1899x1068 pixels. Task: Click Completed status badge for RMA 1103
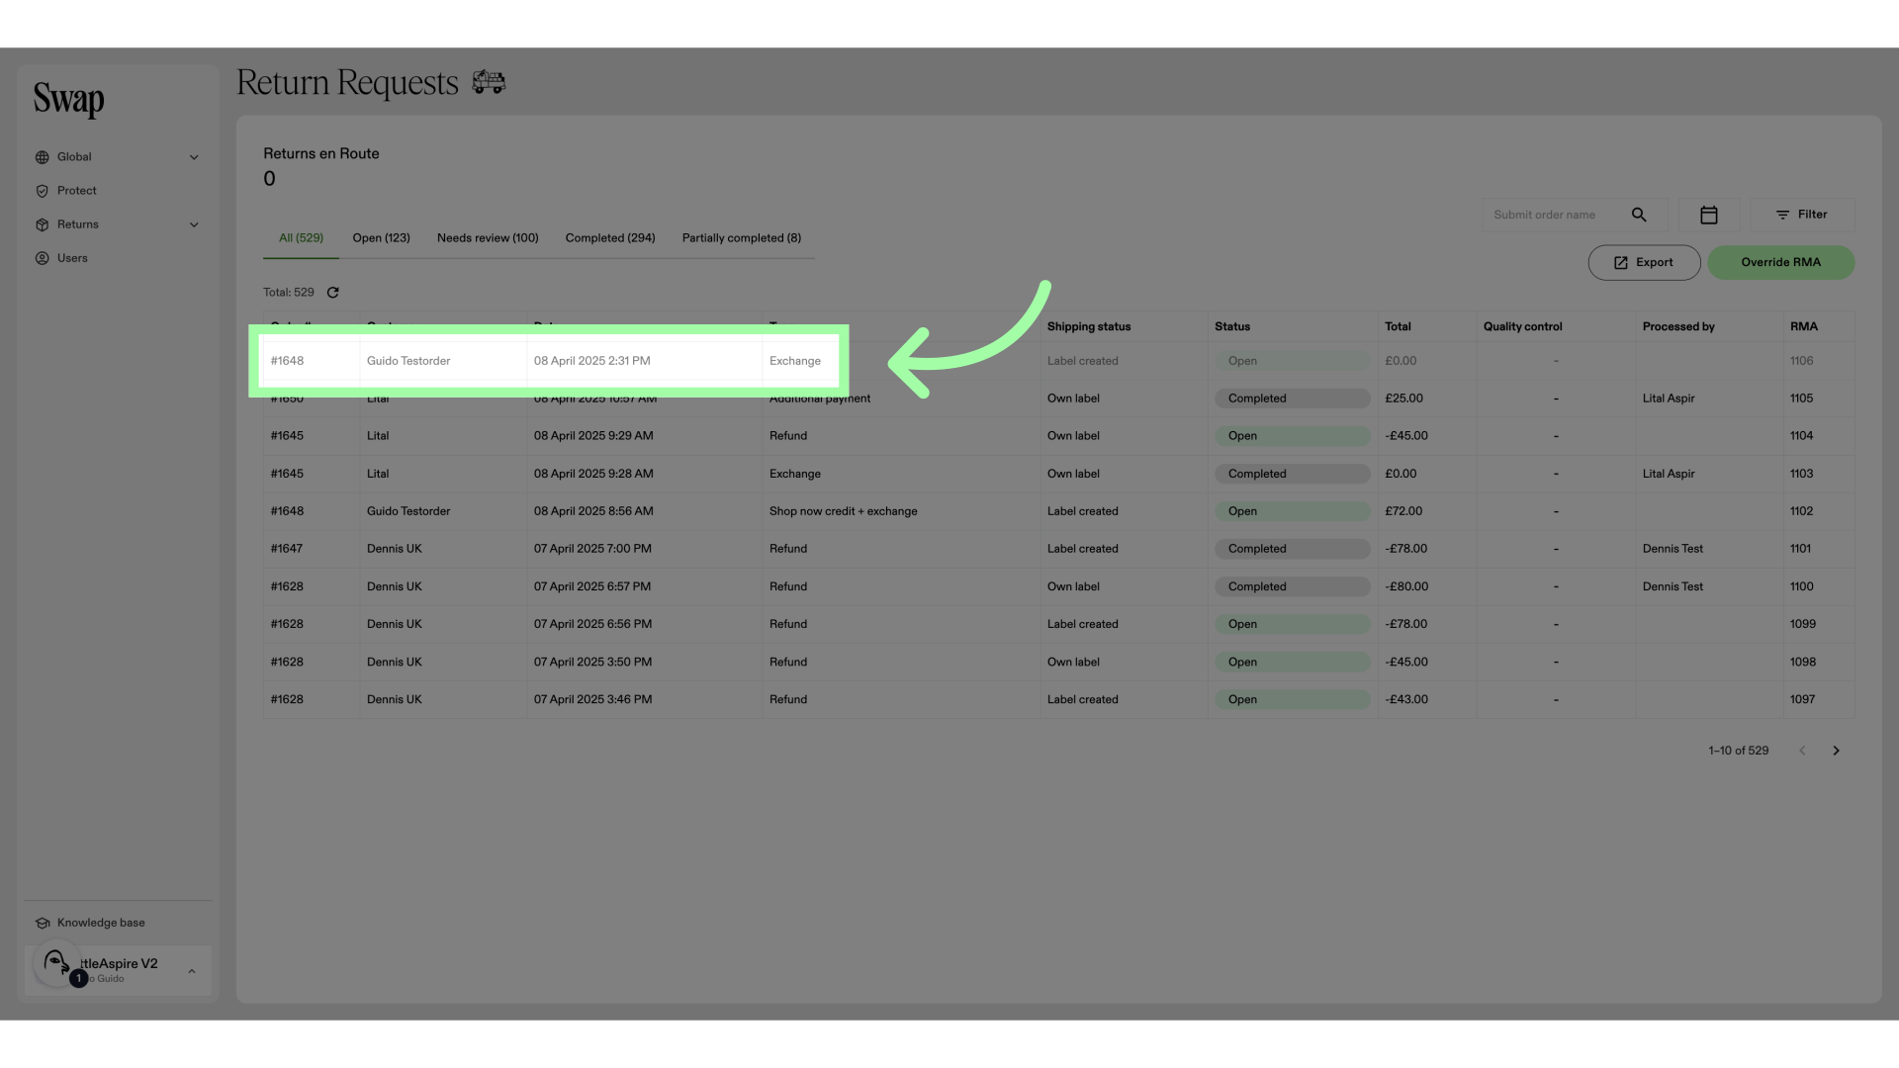tap(1292, 474)
